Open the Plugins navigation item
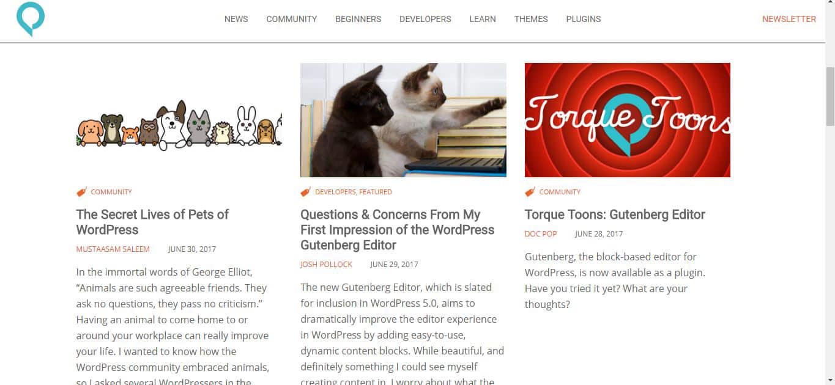This screenshot has height=385, width=835. coord(583,19)
